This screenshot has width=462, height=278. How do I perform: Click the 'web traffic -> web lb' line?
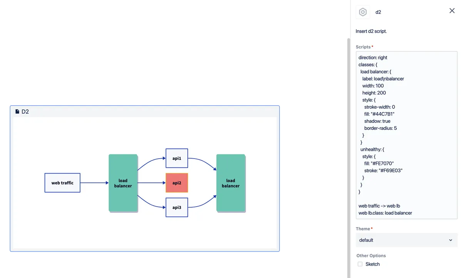tap(379, 206)
